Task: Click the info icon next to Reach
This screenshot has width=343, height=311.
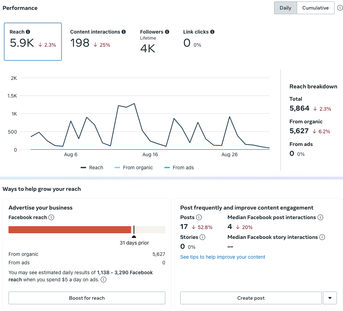Action: point(28,32)
